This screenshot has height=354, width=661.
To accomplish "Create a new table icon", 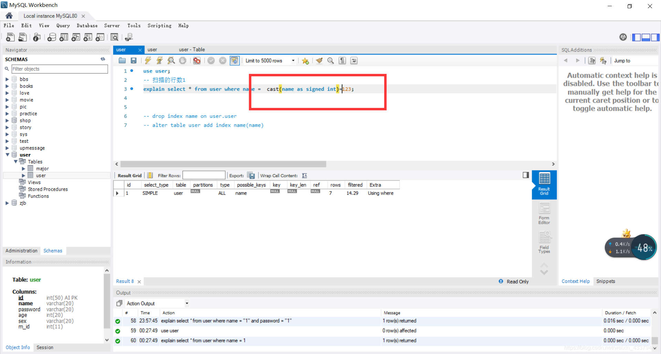I will click(x=64, y=37).
